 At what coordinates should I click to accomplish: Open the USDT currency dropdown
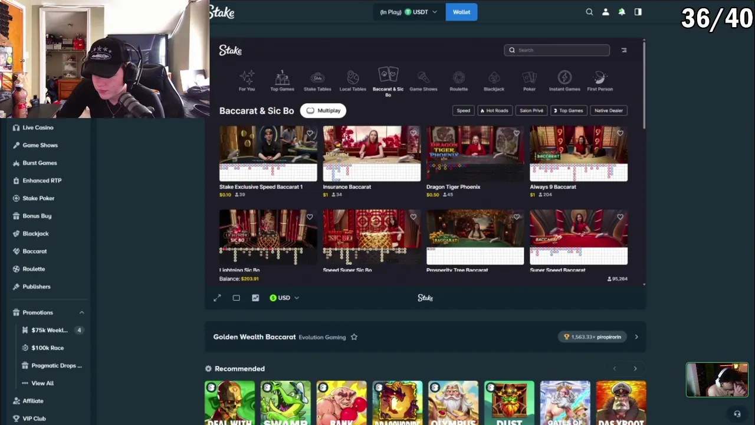click(x=408, y=12)
